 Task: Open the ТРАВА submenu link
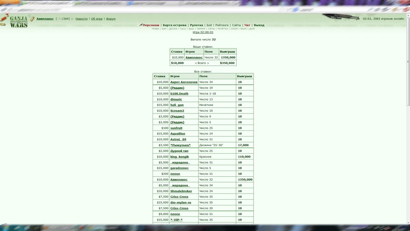[x=155, y=29]
